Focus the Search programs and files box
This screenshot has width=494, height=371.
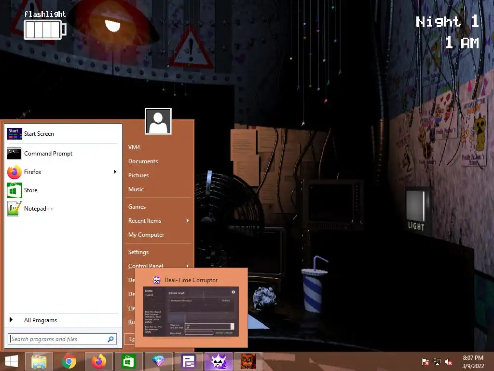click(x=62, y=339)
